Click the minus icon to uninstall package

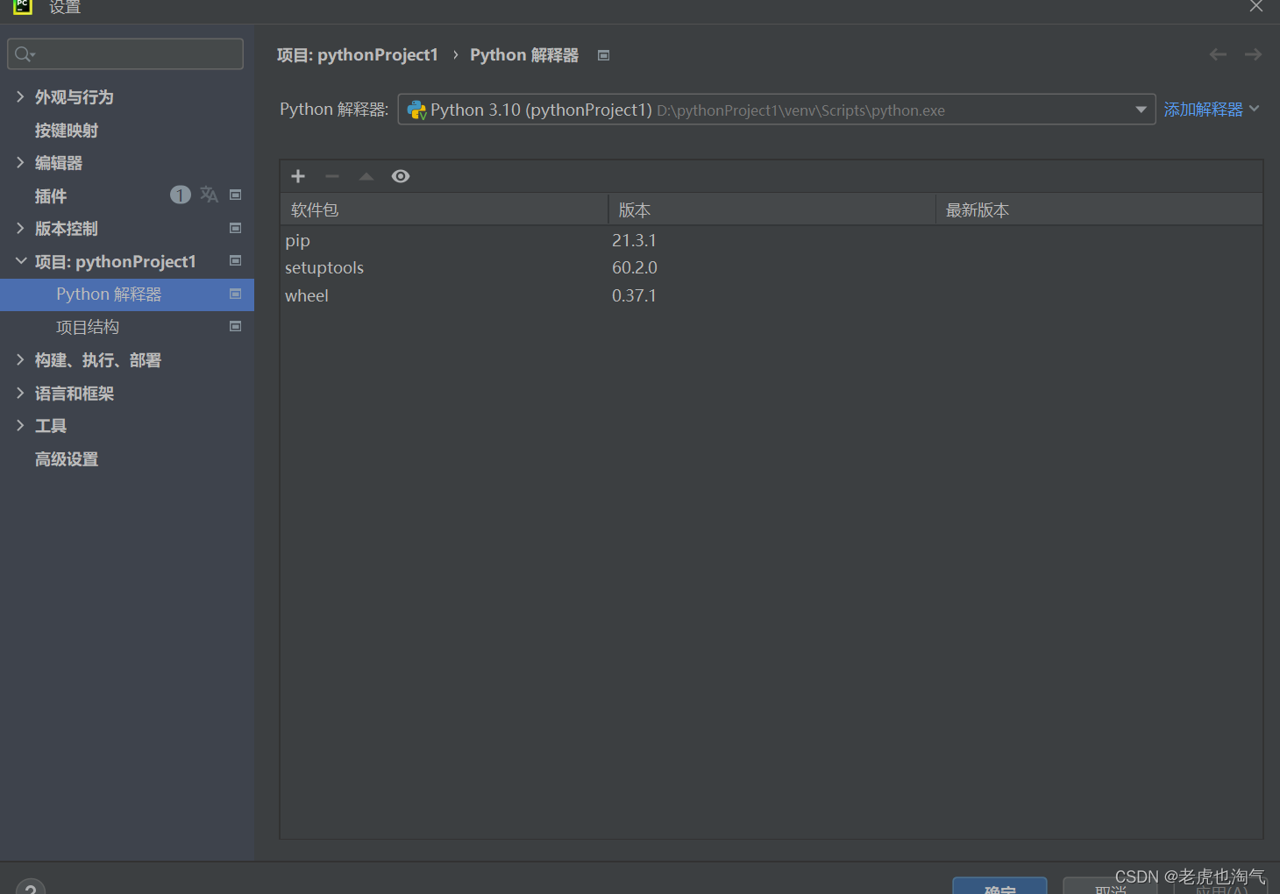pos(332,176)
